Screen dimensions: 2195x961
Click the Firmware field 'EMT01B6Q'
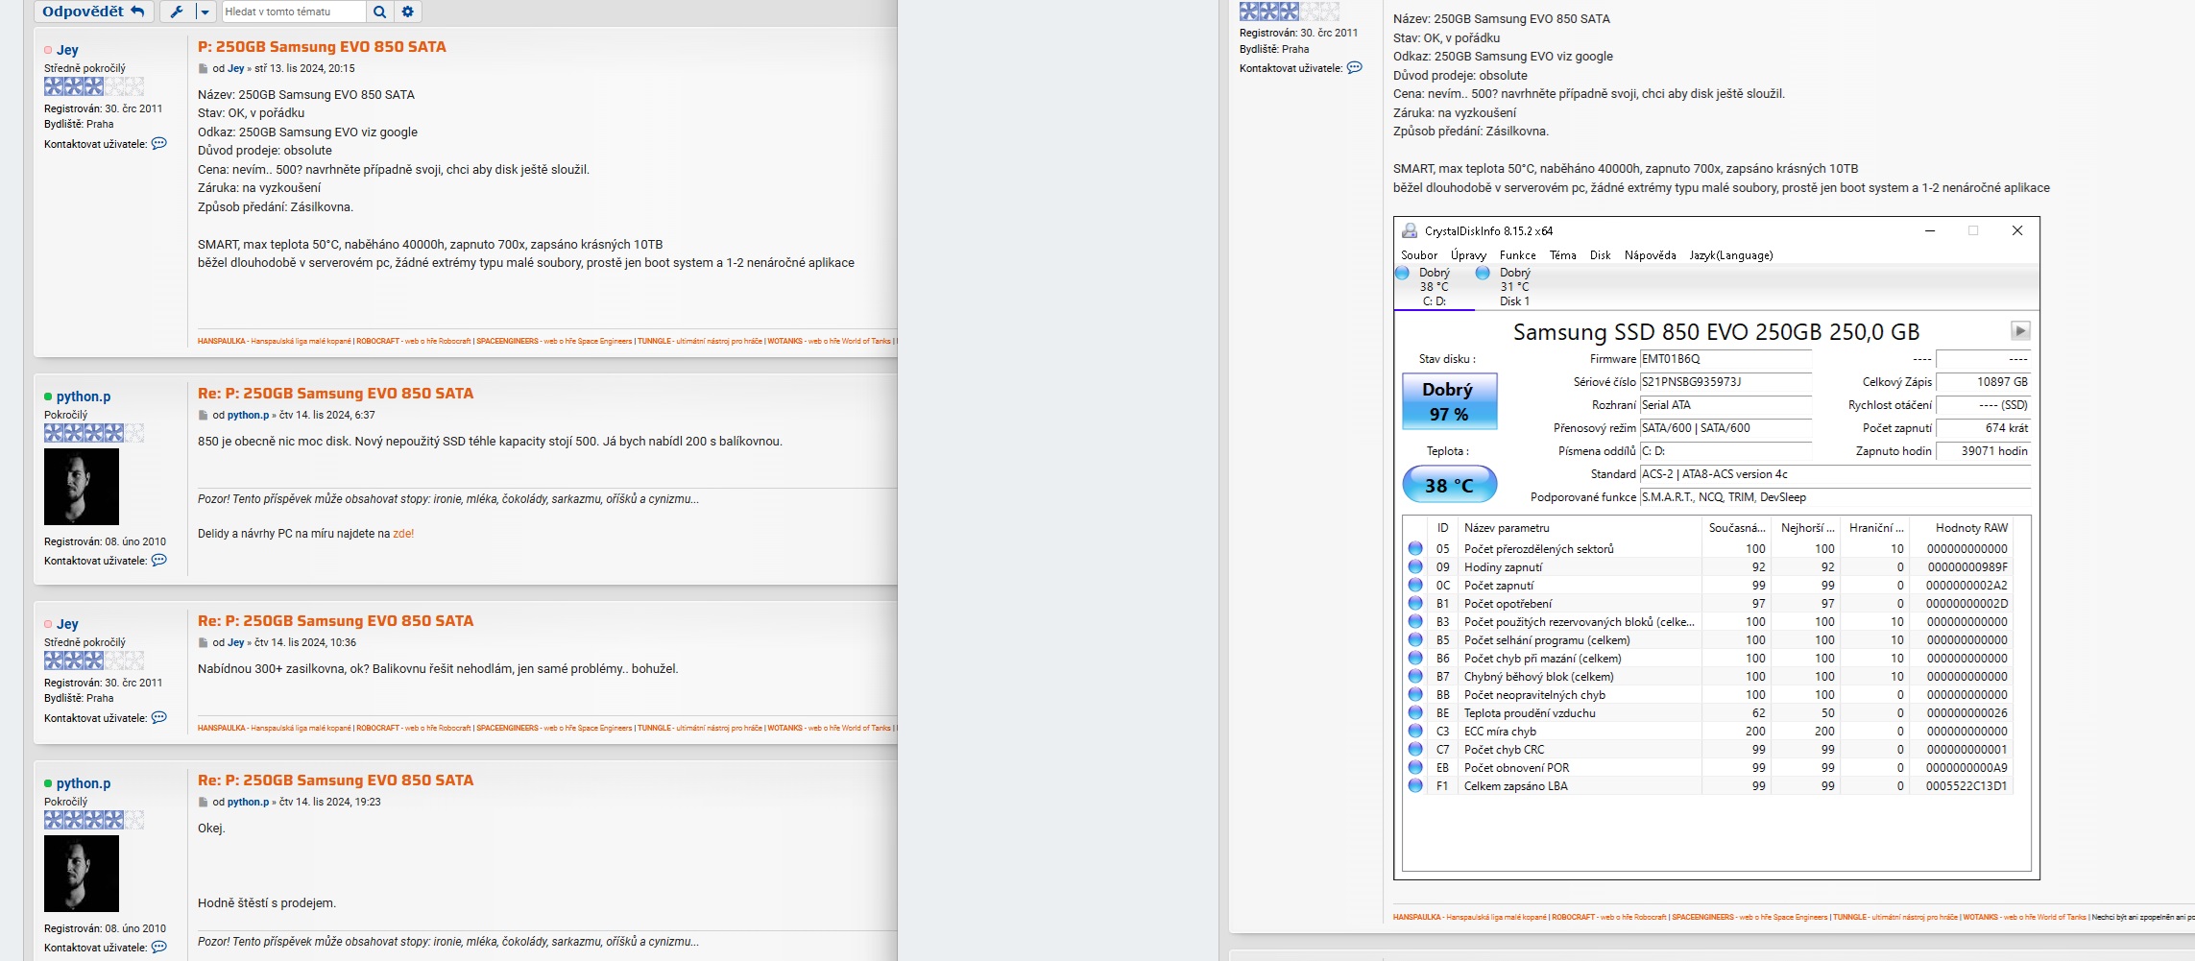[x=1725, y=359]
